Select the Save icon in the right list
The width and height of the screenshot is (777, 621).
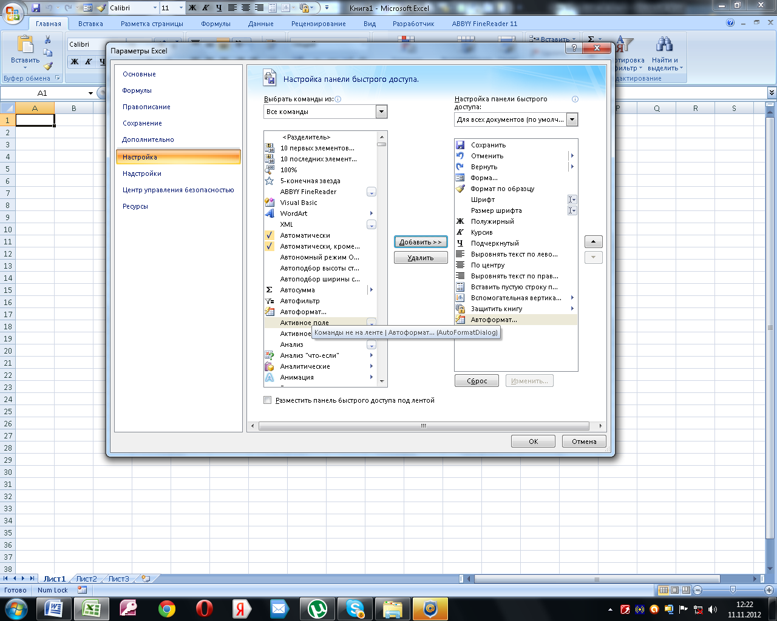[460, 145]
